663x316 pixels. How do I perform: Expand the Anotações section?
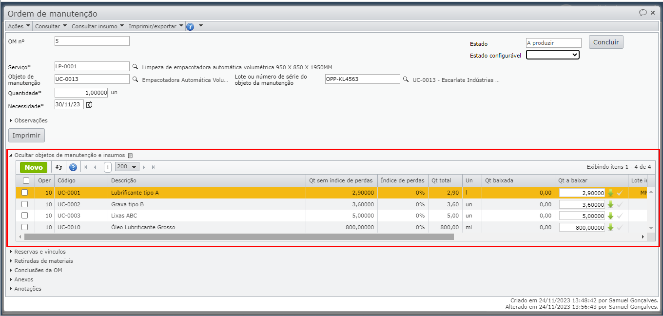coord(25,289)
